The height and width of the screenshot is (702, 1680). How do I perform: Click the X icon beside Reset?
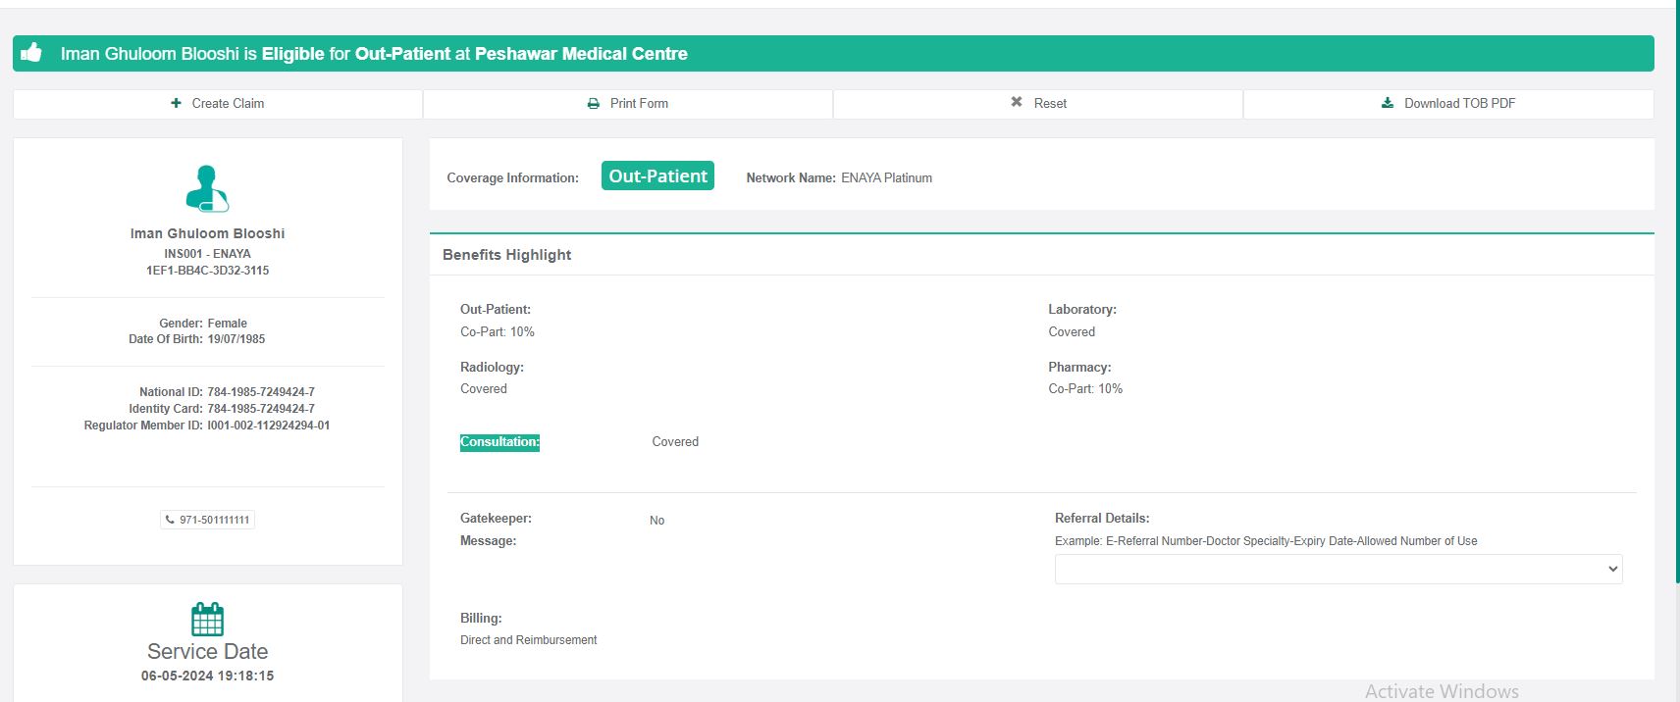(1017, 102)
